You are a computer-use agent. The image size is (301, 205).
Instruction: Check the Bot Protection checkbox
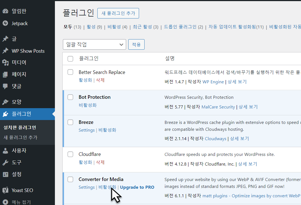[x=70, y=97]
